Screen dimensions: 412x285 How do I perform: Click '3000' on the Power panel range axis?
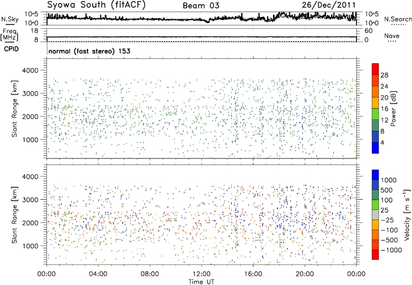click(30, 94)
